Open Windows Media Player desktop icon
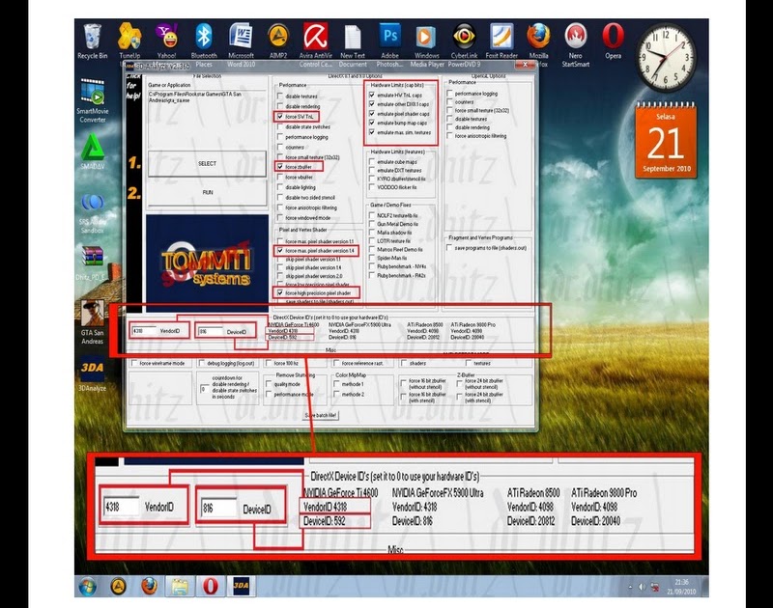 (x=426, y=44)
